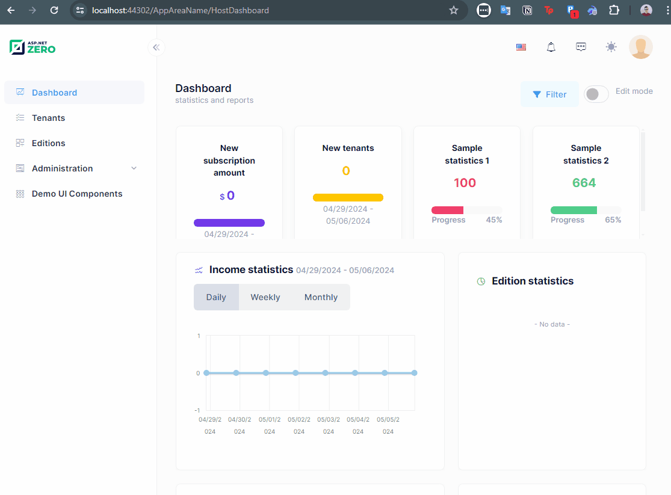Image resolution: width=671 pixels, height=495 pixels.
Task: Click the address bar URL
Action: (x=181, y=10)
